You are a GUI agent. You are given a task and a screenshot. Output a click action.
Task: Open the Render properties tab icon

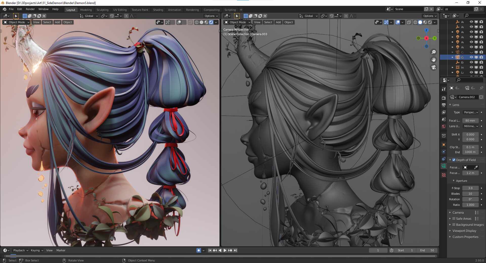pyautogui.click(x=444, y=98)
